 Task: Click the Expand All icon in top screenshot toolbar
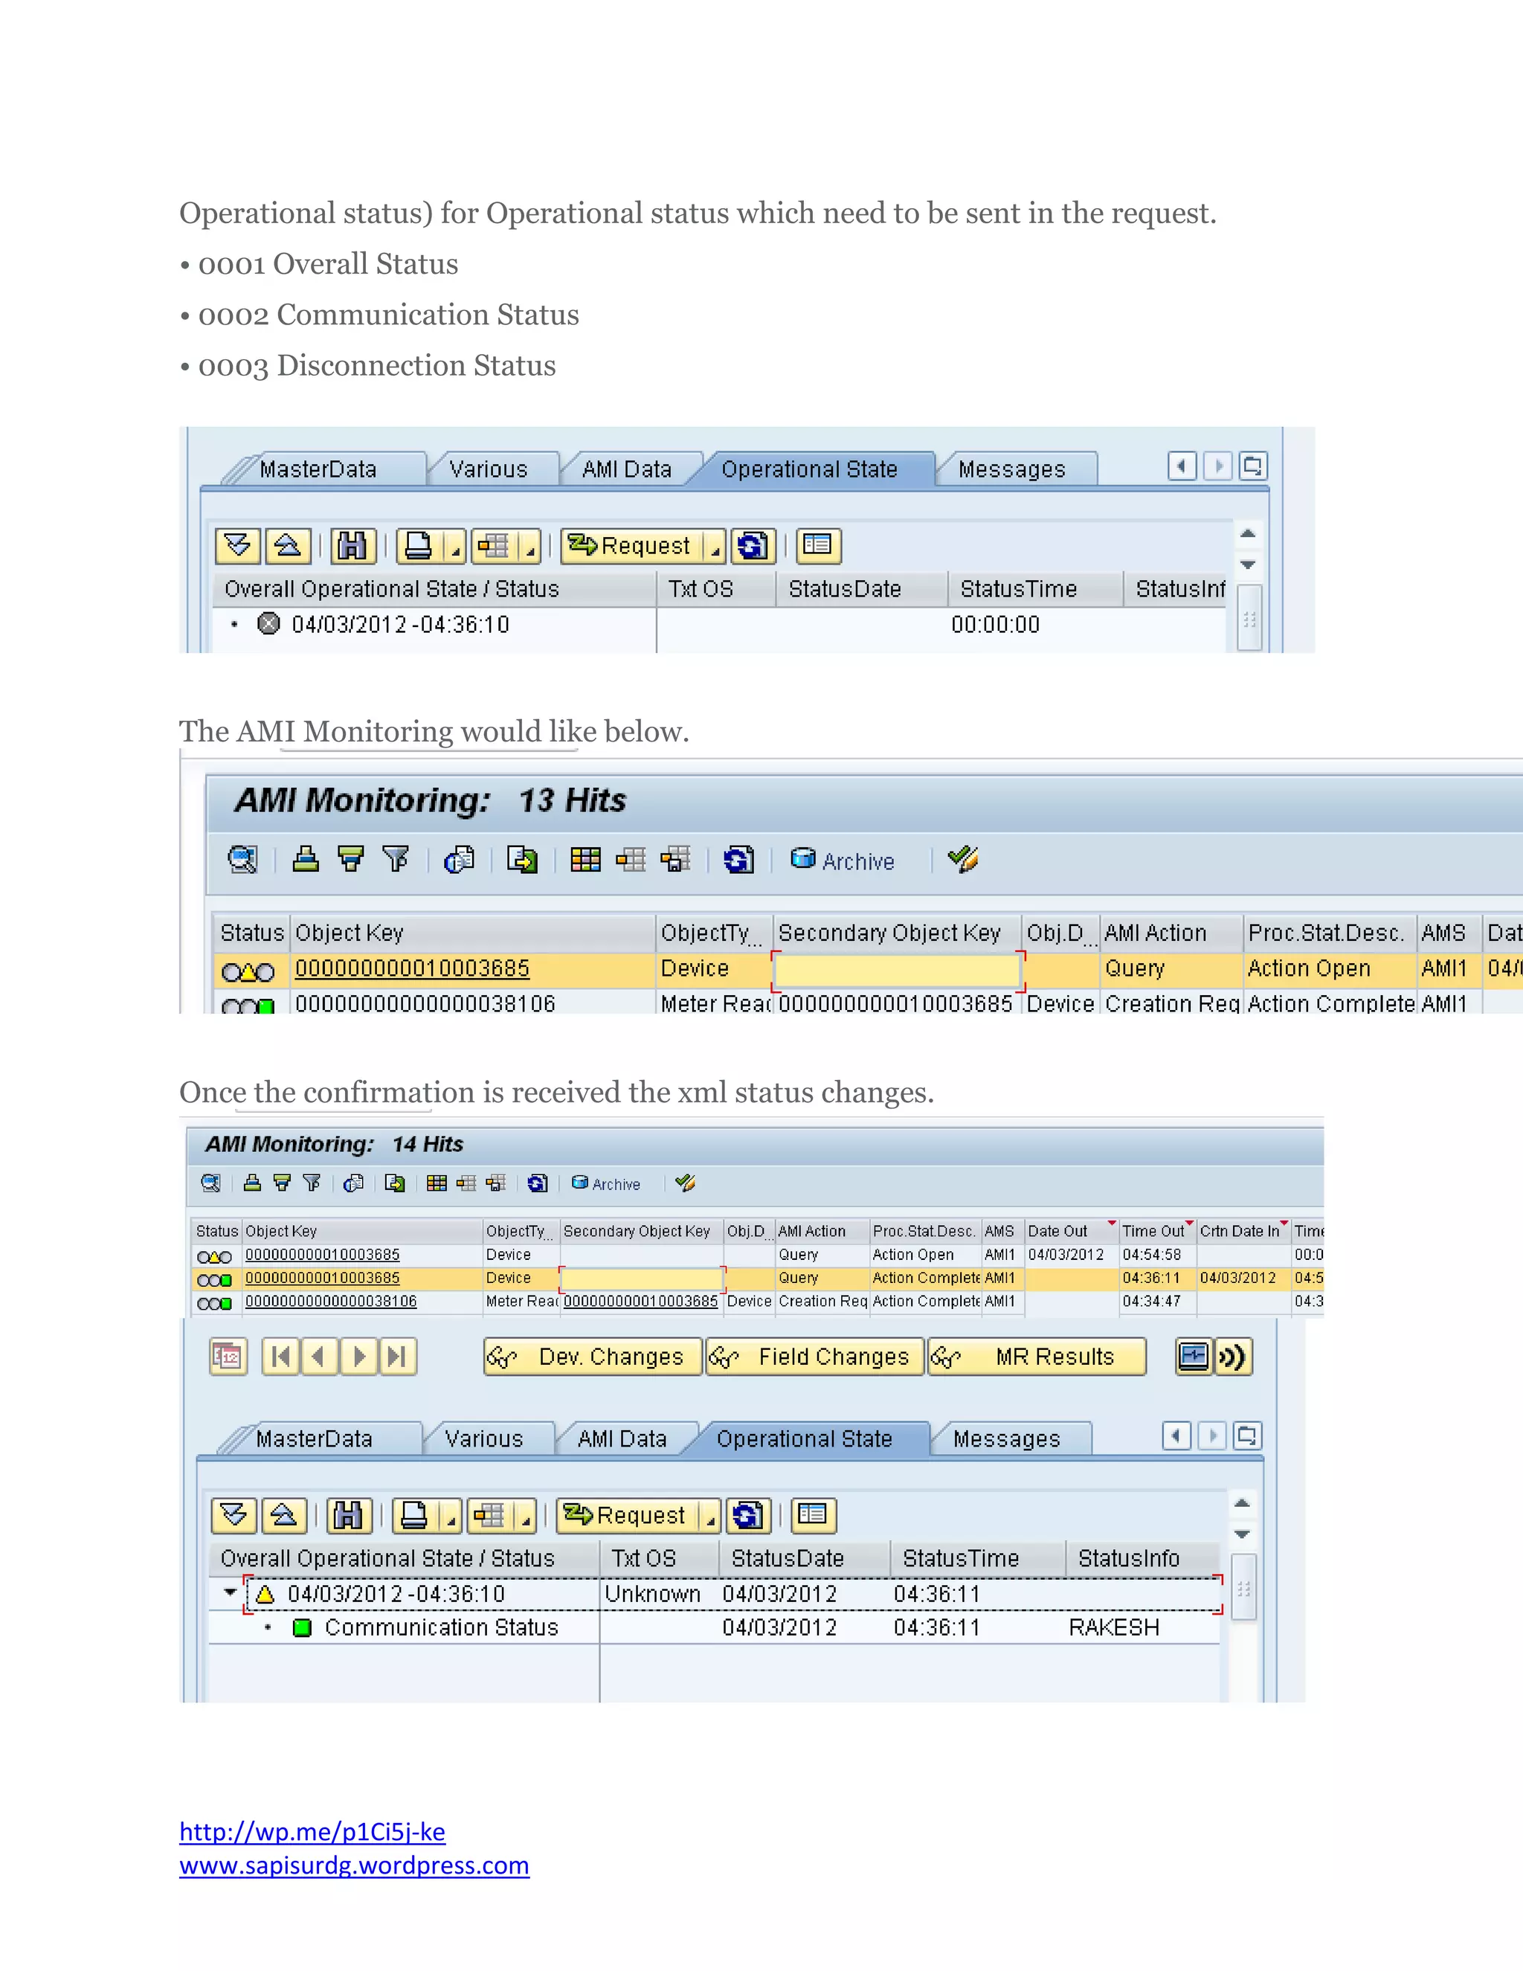[x=238, y=545]
